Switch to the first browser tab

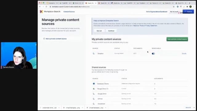[52, 3]
